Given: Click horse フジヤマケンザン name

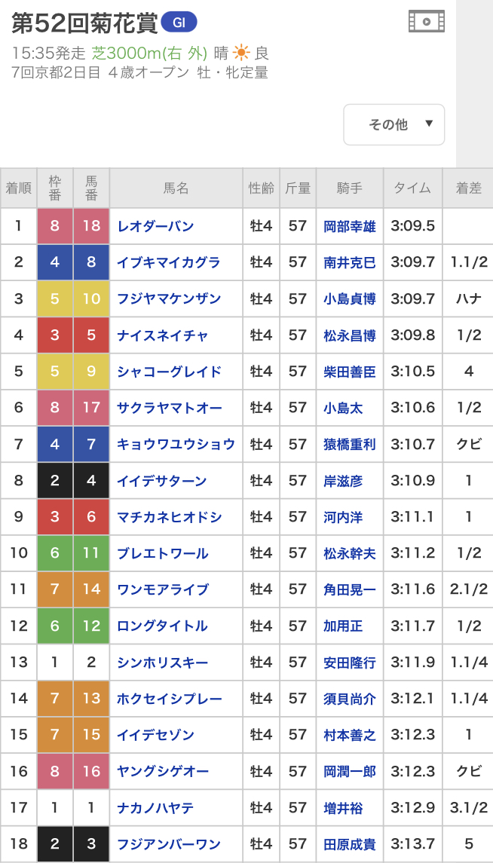Looking at the screenshot, I should pos(168,298).
